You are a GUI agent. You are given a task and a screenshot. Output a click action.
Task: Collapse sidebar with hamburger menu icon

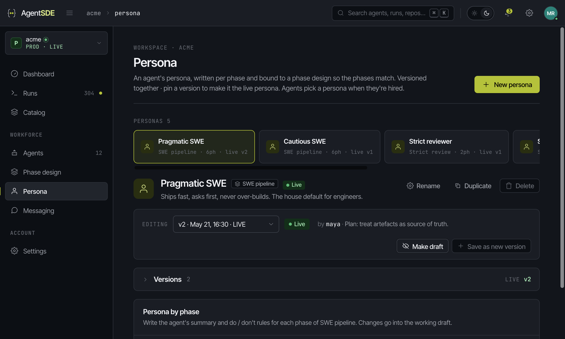coord(70,13)
